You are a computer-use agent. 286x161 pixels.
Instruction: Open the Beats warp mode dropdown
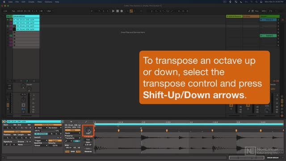pos(72,133)
